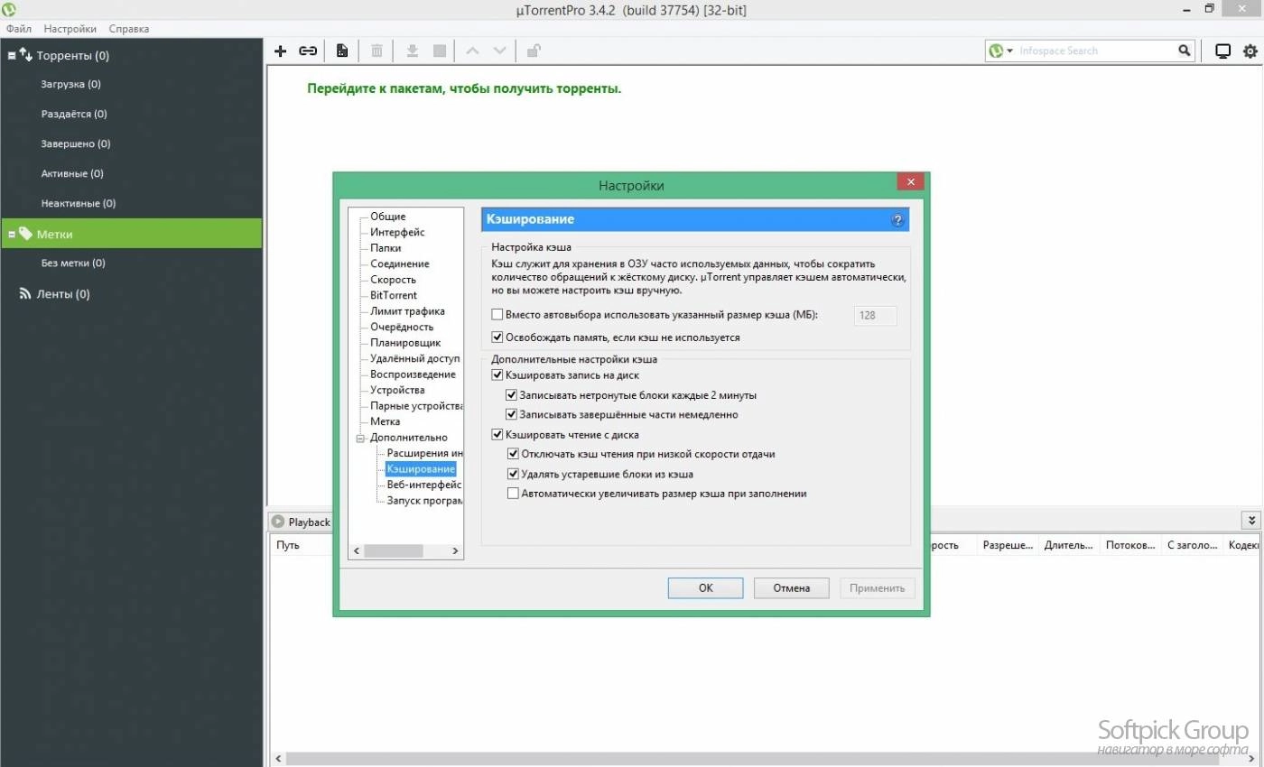Click the help question mark on Кэширование header
The height and width of the screenshot is (767, 1264).
pos(897,219)
